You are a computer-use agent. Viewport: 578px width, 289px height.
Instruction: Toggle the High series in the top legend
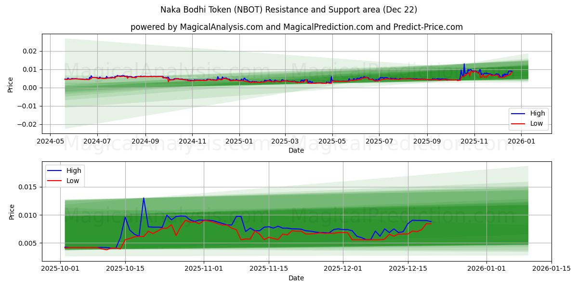click(539, 113)
